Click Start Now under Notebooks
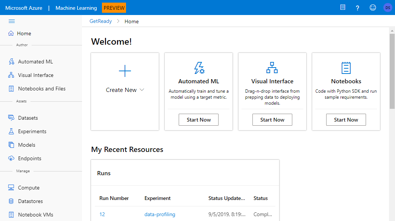395x221 pixels. 346,120
